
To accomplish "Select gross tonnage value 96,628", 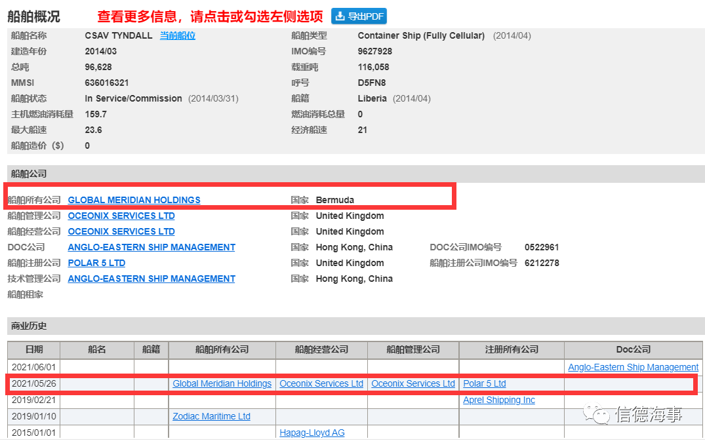I will point(98,67).
